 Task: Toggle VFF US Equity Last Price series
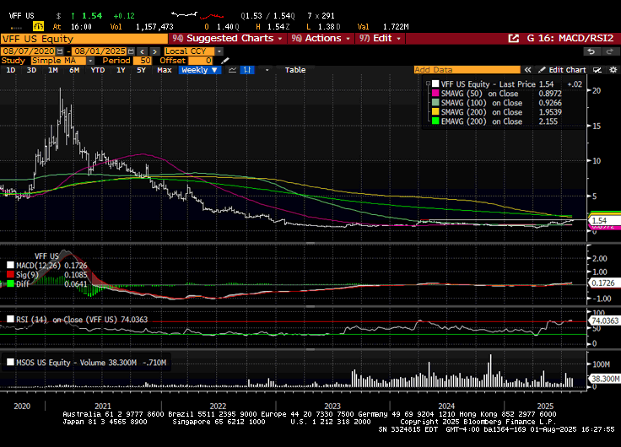(x=435, y=84)
